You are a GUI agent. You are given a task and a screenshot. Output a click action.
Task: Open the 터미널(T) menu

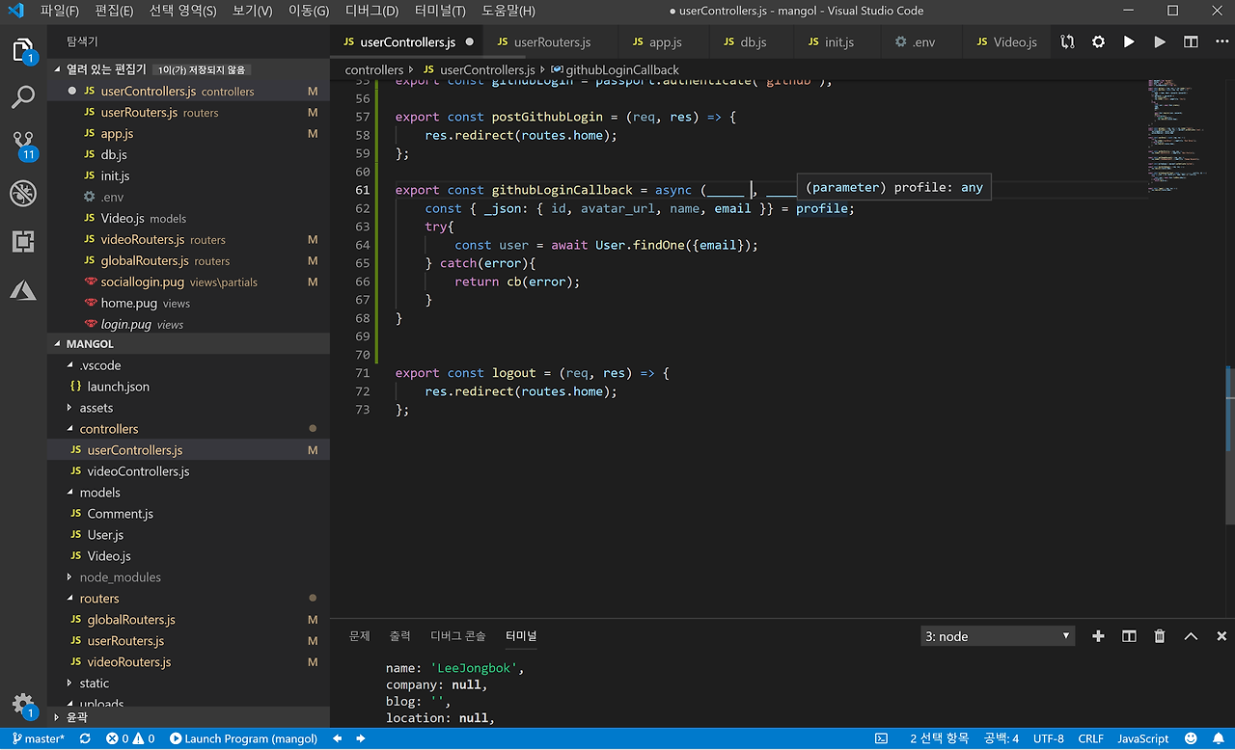pos(440,12)
